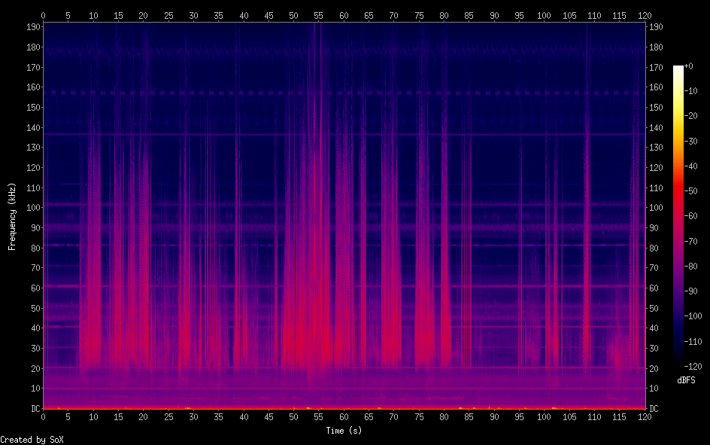Click the 25 second tick on the top time axis
Viewport: 710px width, 445px height.
click(x=168, y=15)
